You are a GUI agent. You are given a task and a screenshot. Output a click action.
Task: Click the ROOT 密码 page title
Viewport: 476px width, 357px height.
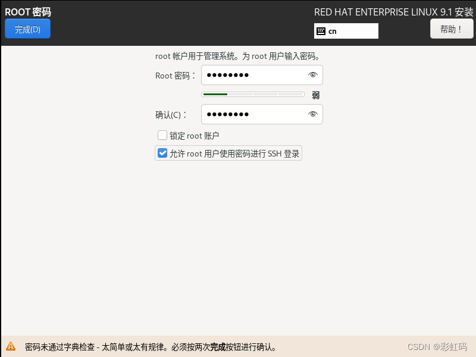(28, 12)
